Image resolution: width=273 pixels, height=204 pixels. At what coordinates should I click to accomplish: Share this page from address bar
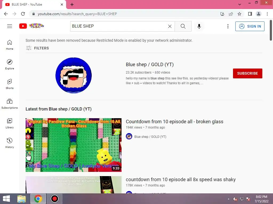[231, 14]
